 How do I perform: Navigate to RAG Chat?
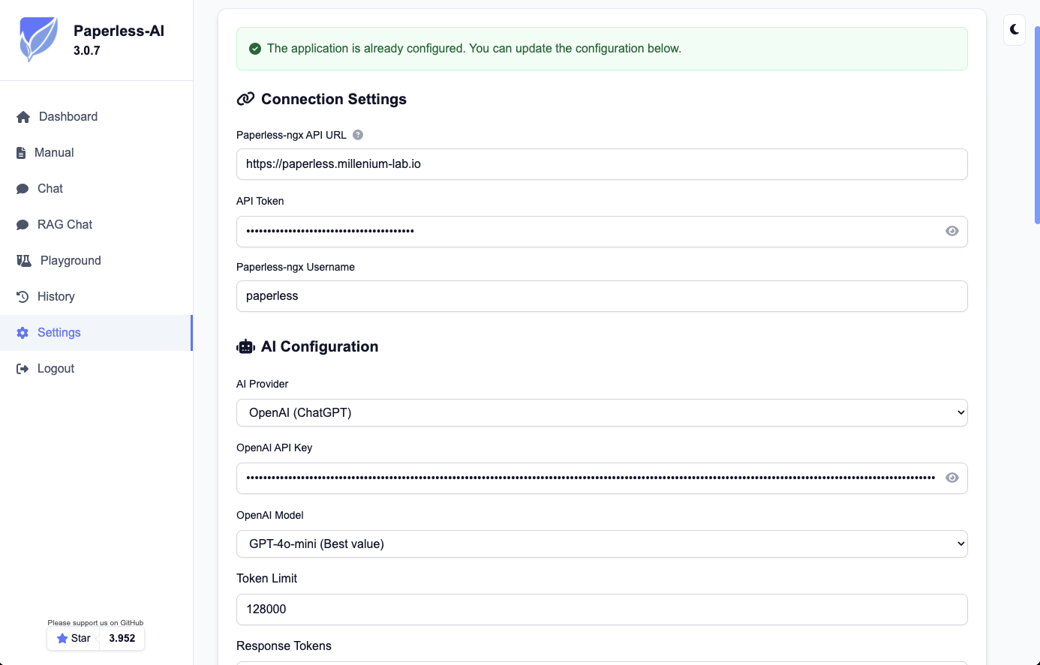tap(96, 225)
